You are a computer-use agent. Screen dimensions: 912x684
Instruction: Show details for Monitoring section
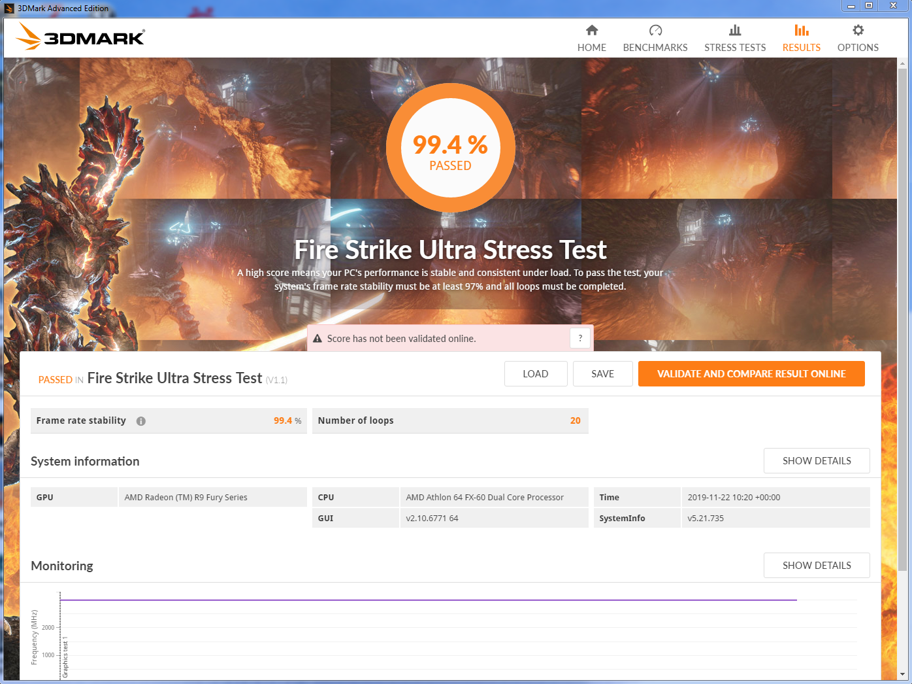817,566
